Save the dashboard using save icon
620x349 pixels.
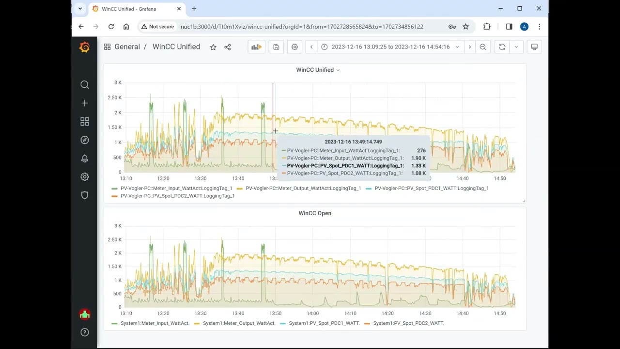(x=276, y=47)
